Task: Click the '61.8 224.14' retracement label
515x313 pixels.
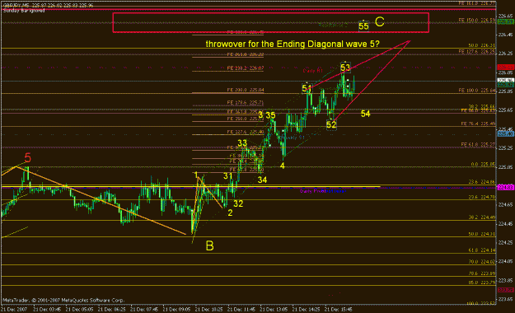Action: (x=482, y=250)
